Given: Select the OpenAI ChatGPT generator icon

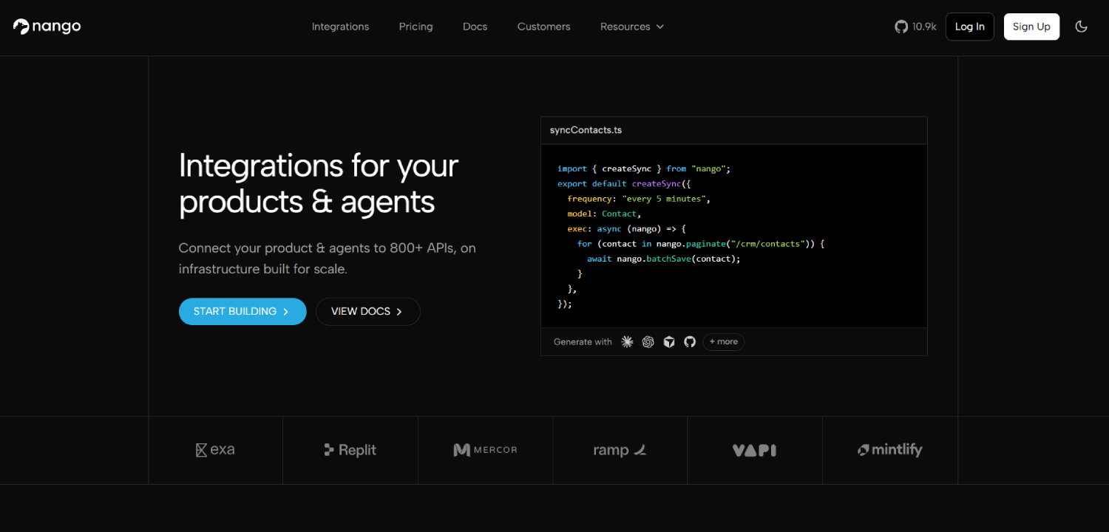Looking at the screenshot, I should tap(648, 341).
